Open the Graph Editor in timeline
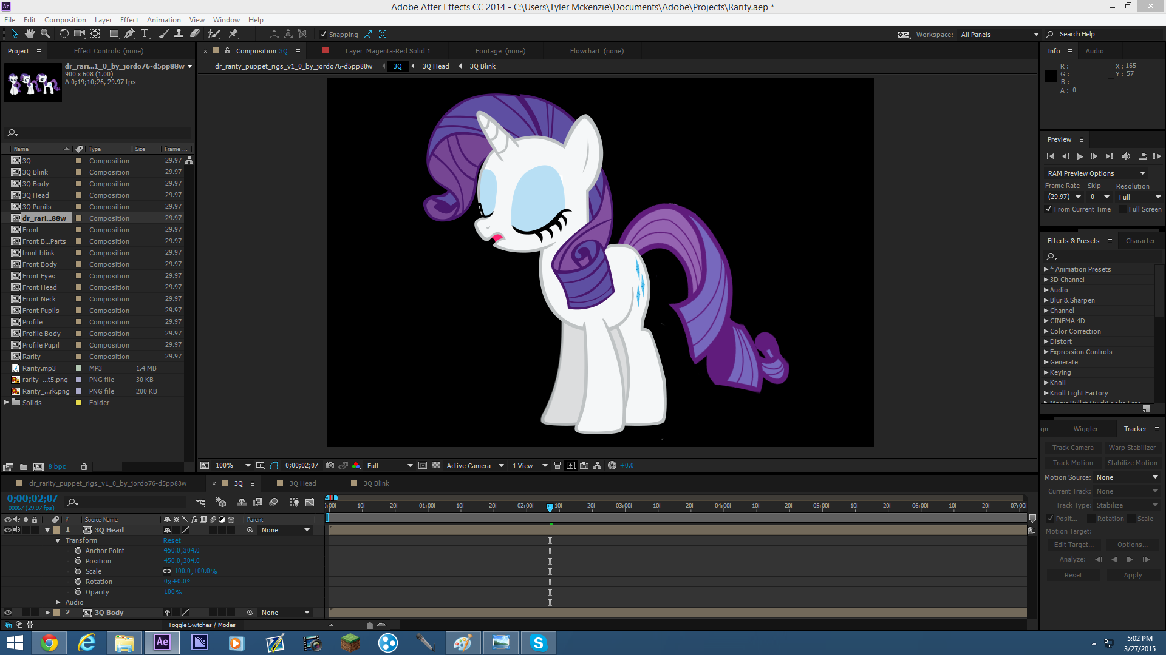Screen dimensions: 1166x655 [310, 502]
